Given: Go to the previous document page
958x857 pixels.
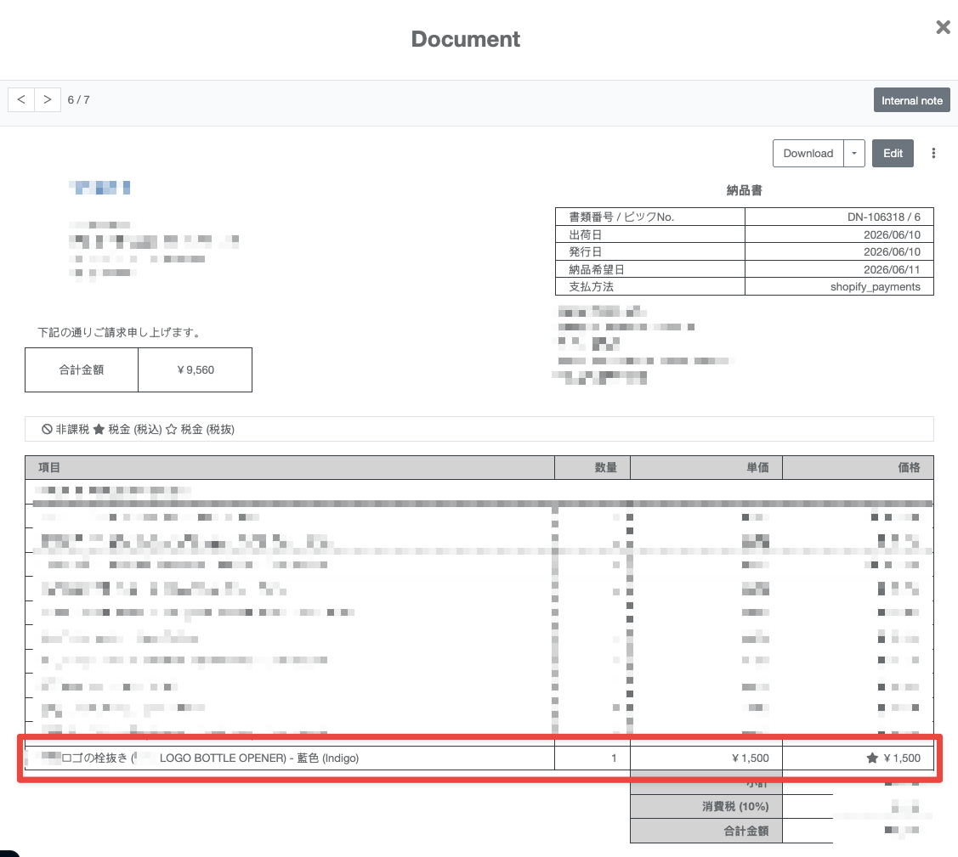Looking at the screenshot, I should click(x=21, y=99).
